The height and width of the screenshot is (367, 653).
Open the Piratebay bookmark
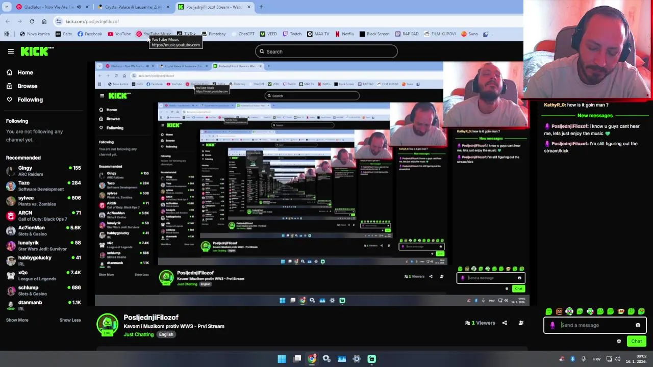click(213, 34)
